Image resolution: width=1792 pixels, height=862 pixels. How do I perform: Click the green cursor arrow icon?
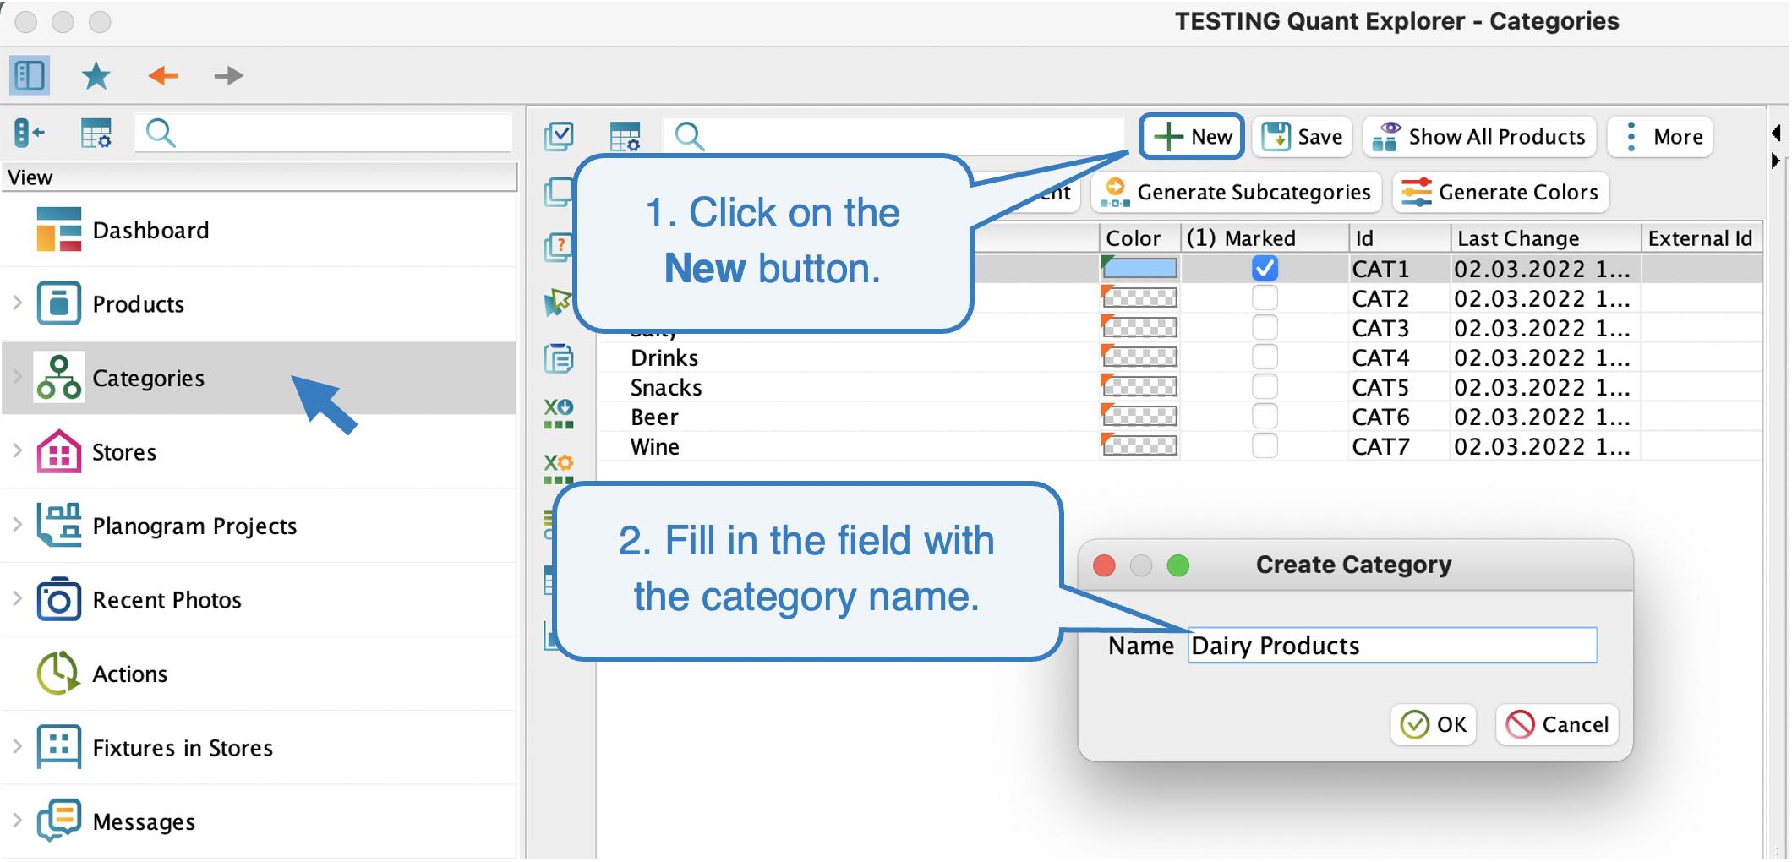[558, 303]
